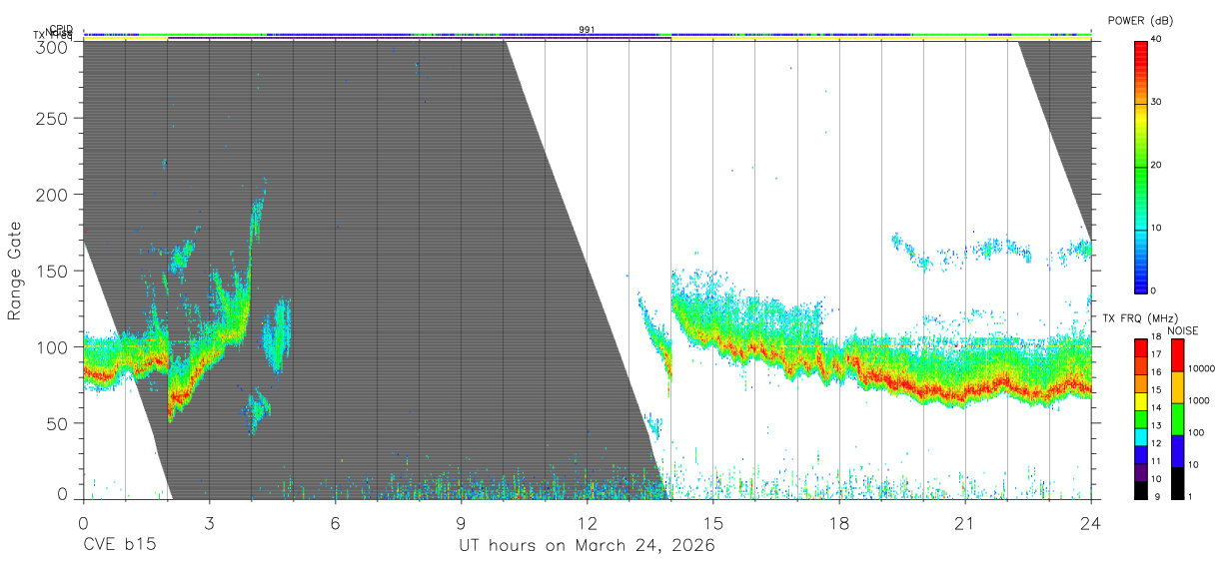The height and width of the screenshot is (566, 1227).
Task: Click the red NOISE segment above 10000
Action: point(1176,355)
